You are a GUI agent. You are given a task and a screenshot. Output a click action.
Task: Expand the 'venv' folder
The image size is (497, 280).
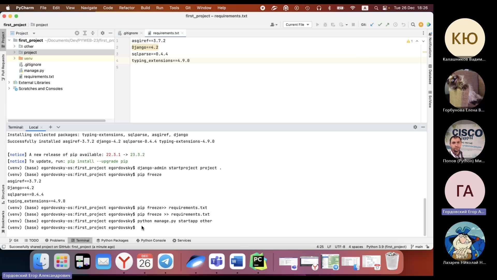[14, 58]
